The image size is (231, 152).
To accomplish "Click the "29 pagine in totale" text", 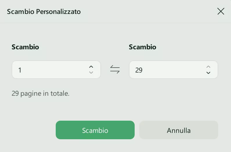I will [41, 94].
